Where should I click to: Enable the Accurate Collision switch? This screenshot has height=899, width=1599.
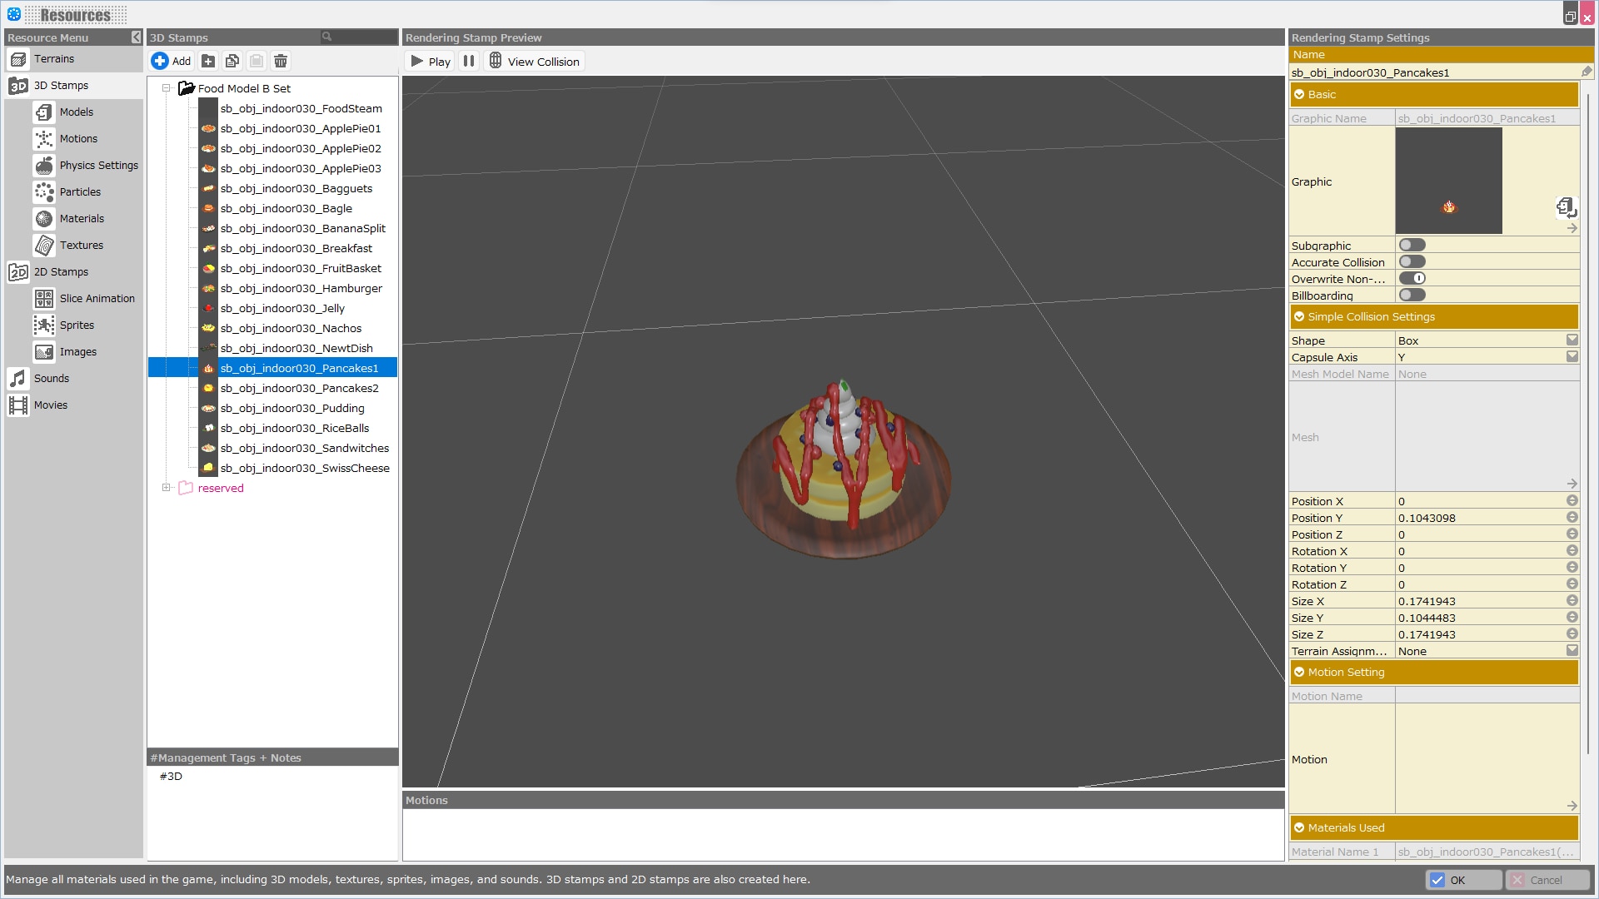click(x=1412, y=262)
